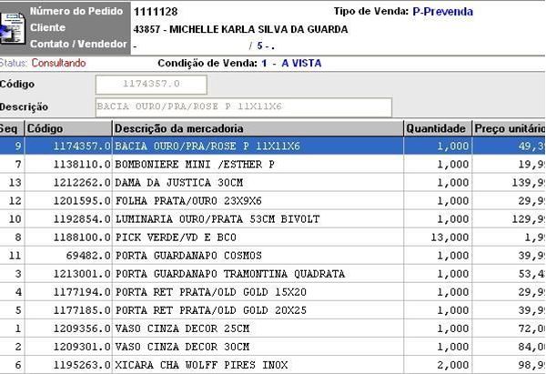Click product code 1201595.0
This screenshot has height=374, width=546.
(82, 200)
